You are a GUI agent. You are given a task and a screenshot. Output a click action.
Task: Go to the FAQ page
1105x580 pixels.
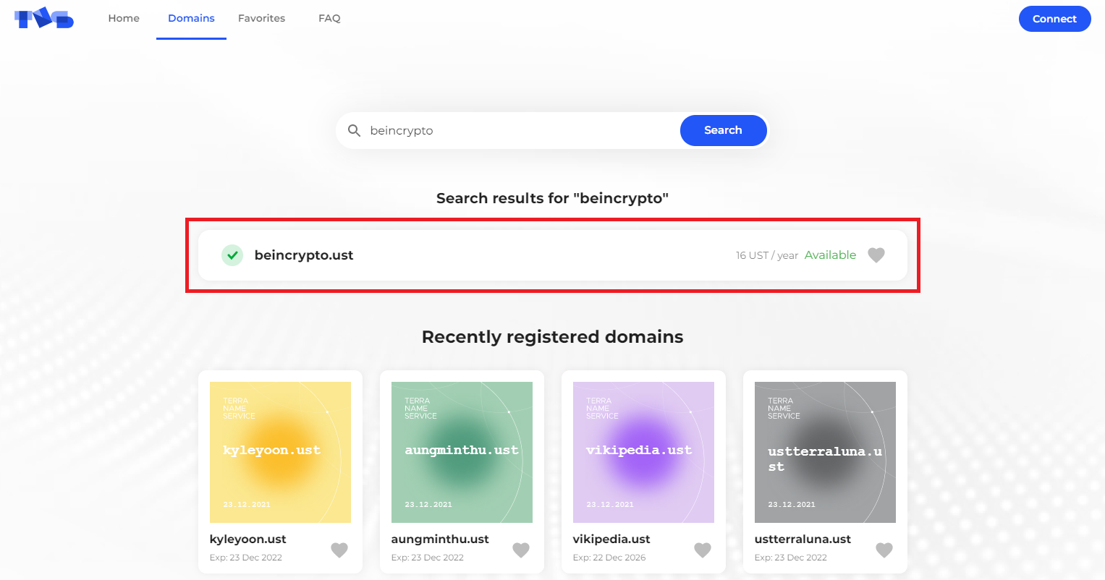tap(329, 18)
